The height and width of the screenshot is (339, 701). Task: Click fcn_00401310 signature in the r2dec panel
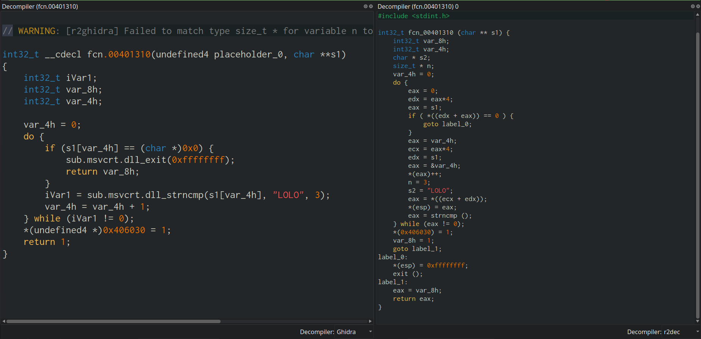tap(444, 33)
